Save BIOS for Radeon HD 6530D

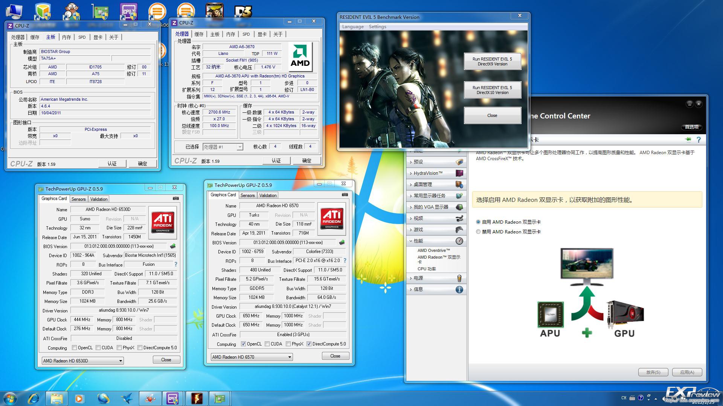pyautogui.click(x=173, y=246)
